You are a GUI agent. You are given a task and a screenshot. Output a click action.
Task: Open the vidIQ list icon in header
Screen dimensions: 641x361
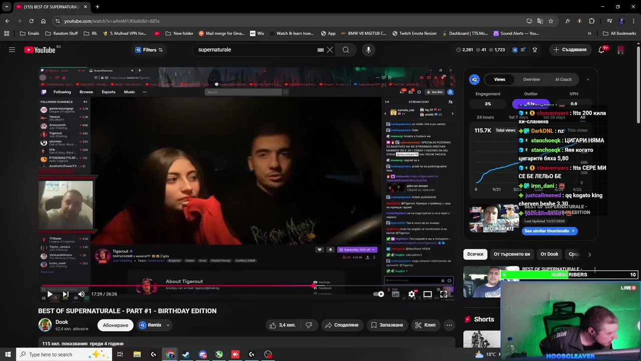pos(523,50)
